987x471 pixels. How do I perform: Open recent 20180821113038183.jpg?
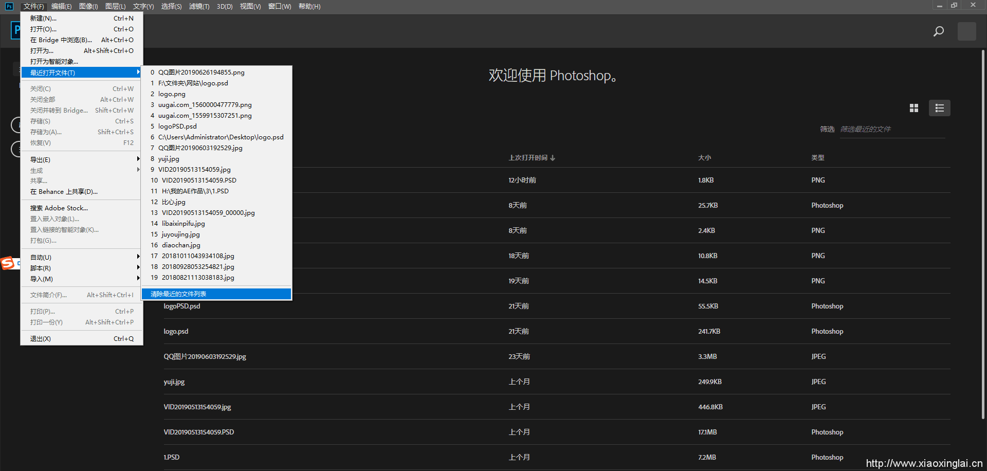pyautogui.click(x=216, y=278)
